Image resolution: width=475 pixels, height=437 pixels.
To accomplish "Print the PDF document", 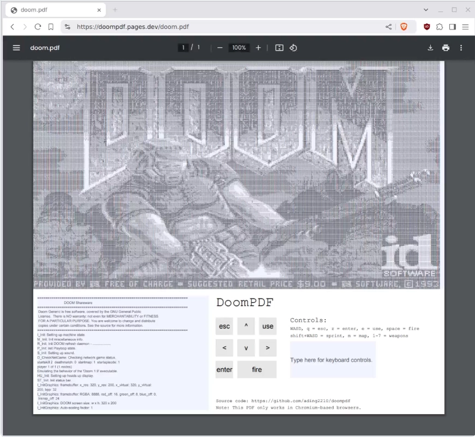I will pyautogui.click(x=446, y=48).
